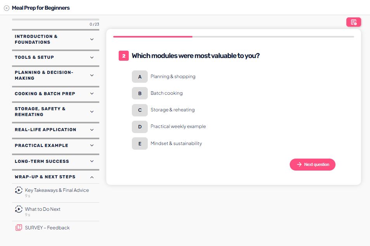Open the SURVEY – Feedback lesson link
370x246 pixels.
pyautogui.click(x=47, y=228)
